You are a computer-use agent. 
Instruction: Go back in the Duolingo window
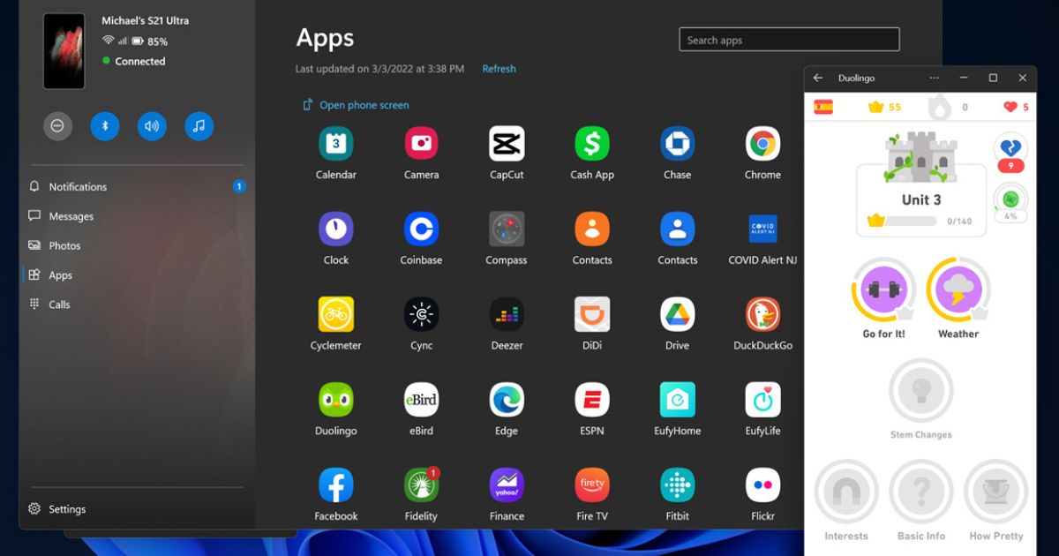tap(818, 78)
